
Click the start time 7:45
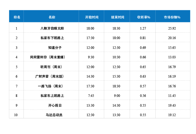click(x=91, y=95)
